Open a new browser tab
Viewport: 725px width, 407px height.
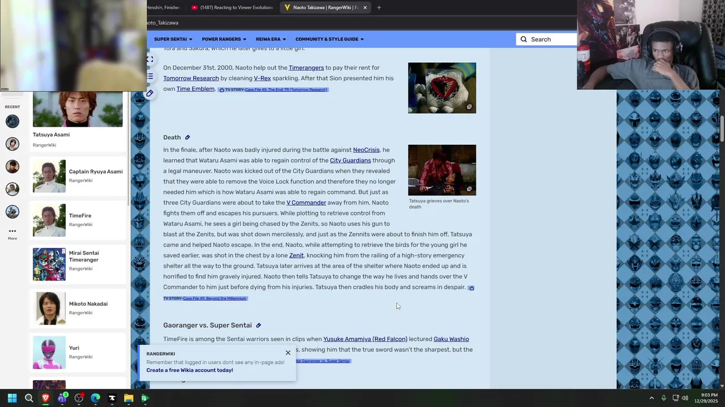[379, 7]
